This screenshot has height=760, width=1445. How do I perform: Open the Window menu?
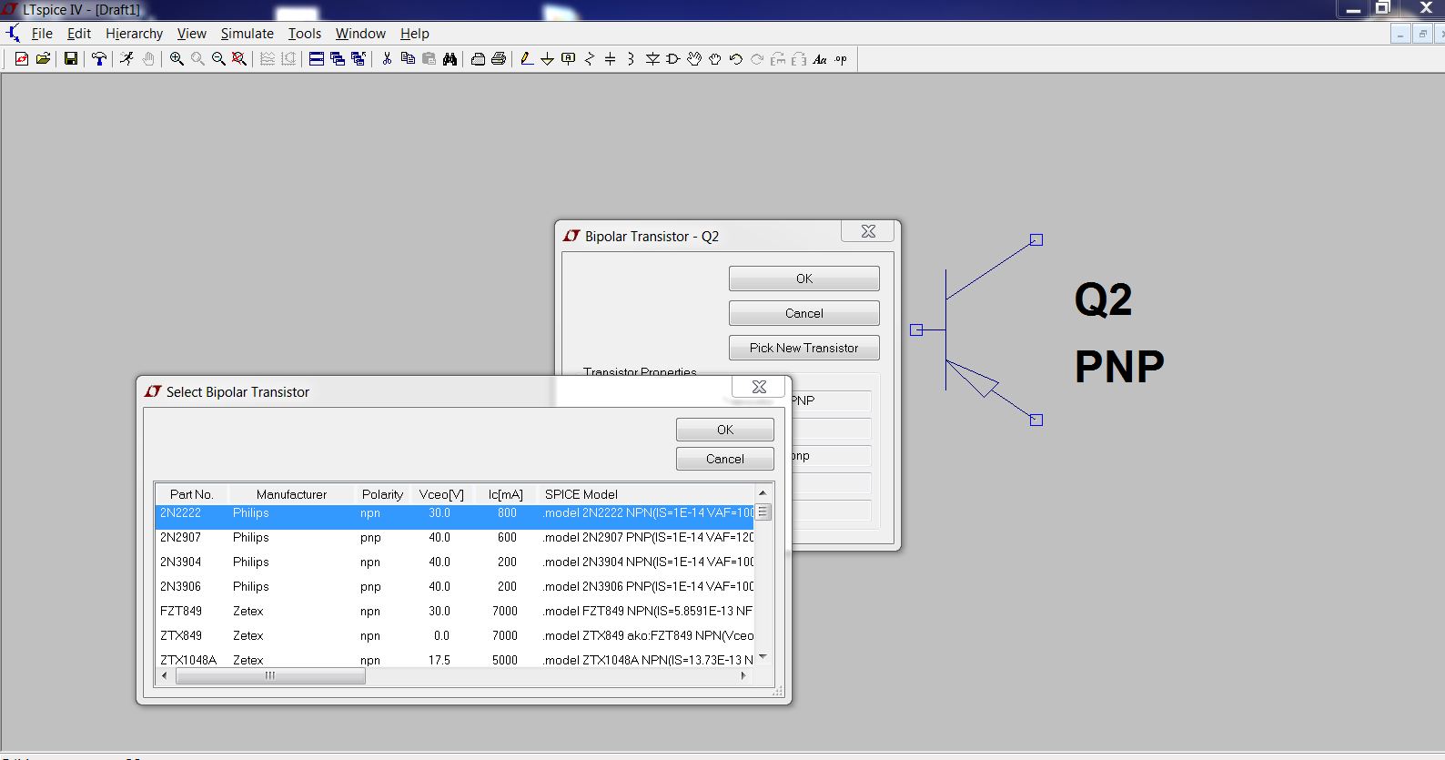(x=360, y=34)
